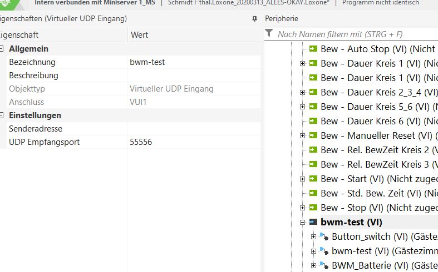This screenshot has height=272, width=438.
Task: Click green icon of Bew - Dauer Kreis 2_3_4
Action: tap(313, 92)
